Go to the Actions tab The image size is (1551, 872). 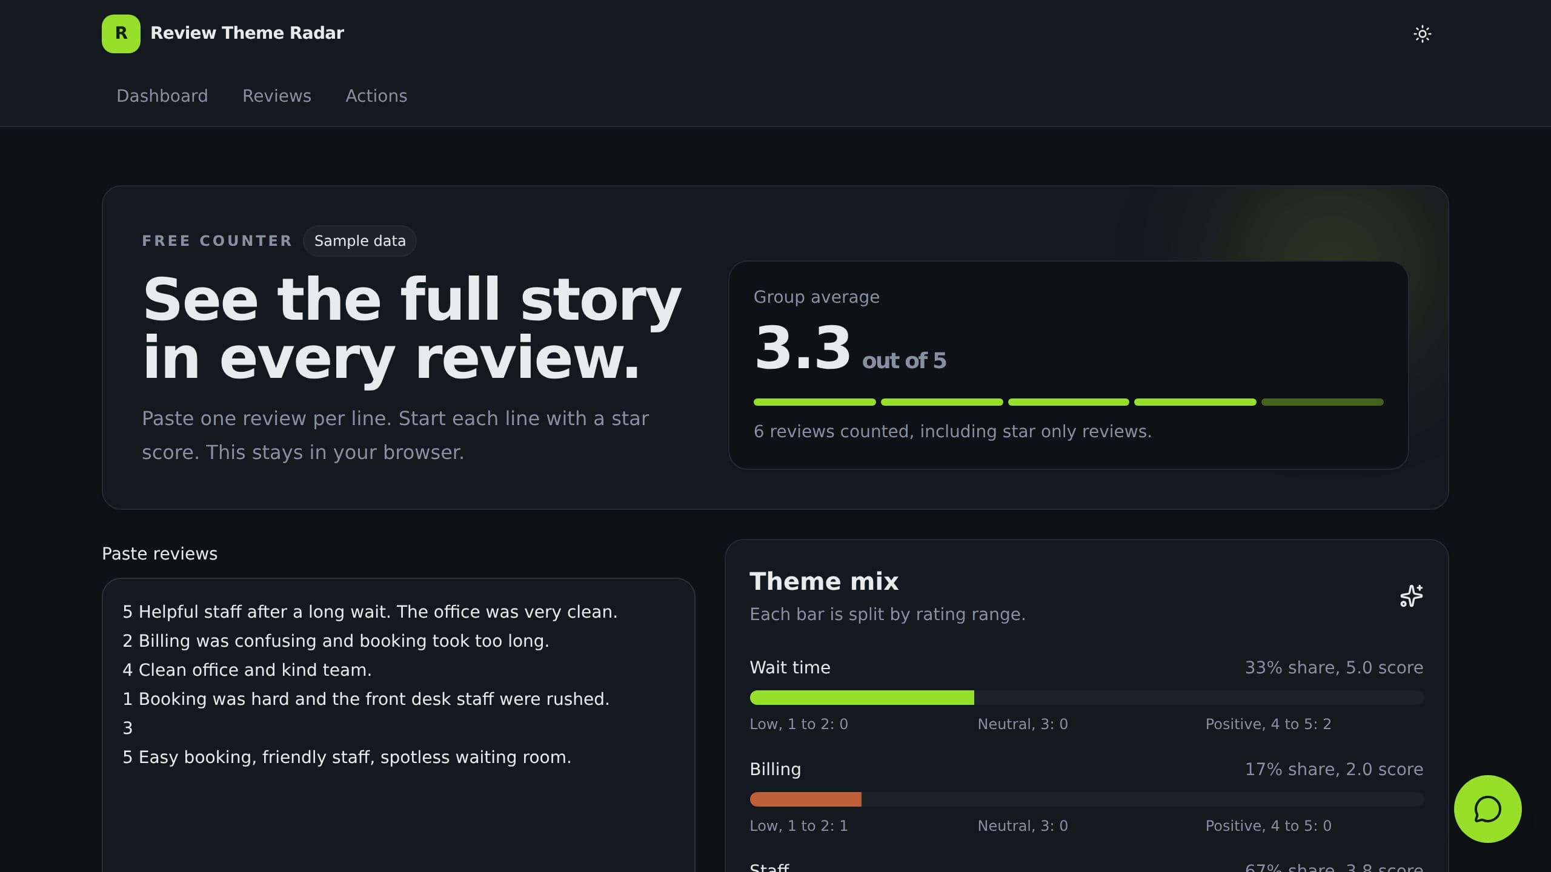(376, 96)
